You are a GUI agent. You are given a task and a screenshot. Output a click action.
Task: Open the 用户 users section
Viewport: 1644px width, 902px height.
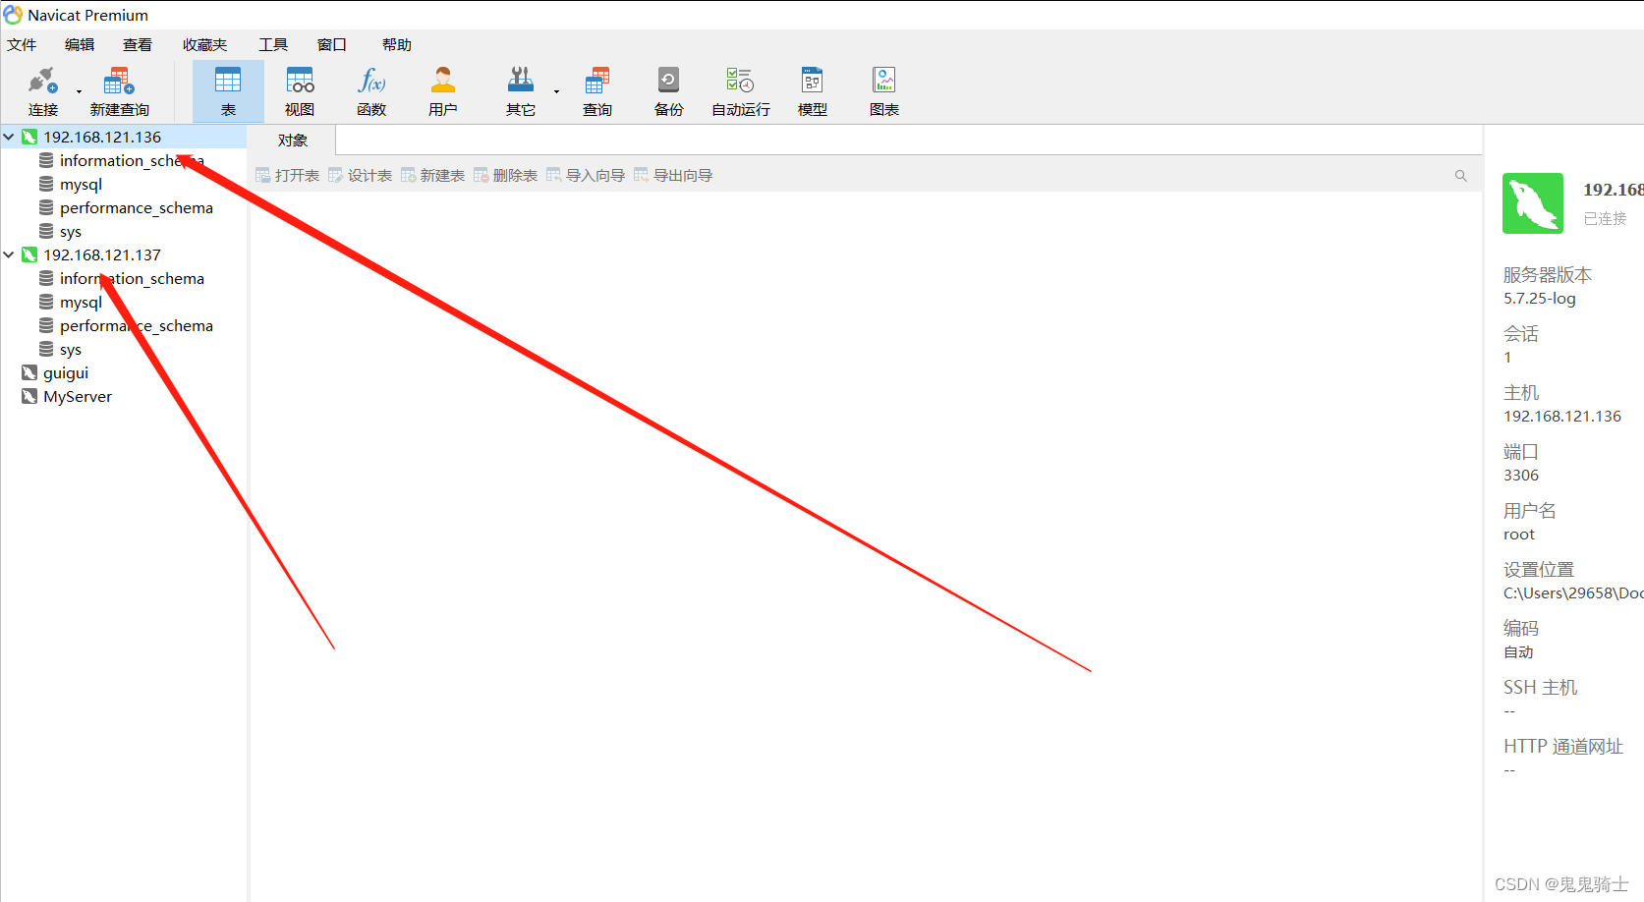(x=443, y=91)
